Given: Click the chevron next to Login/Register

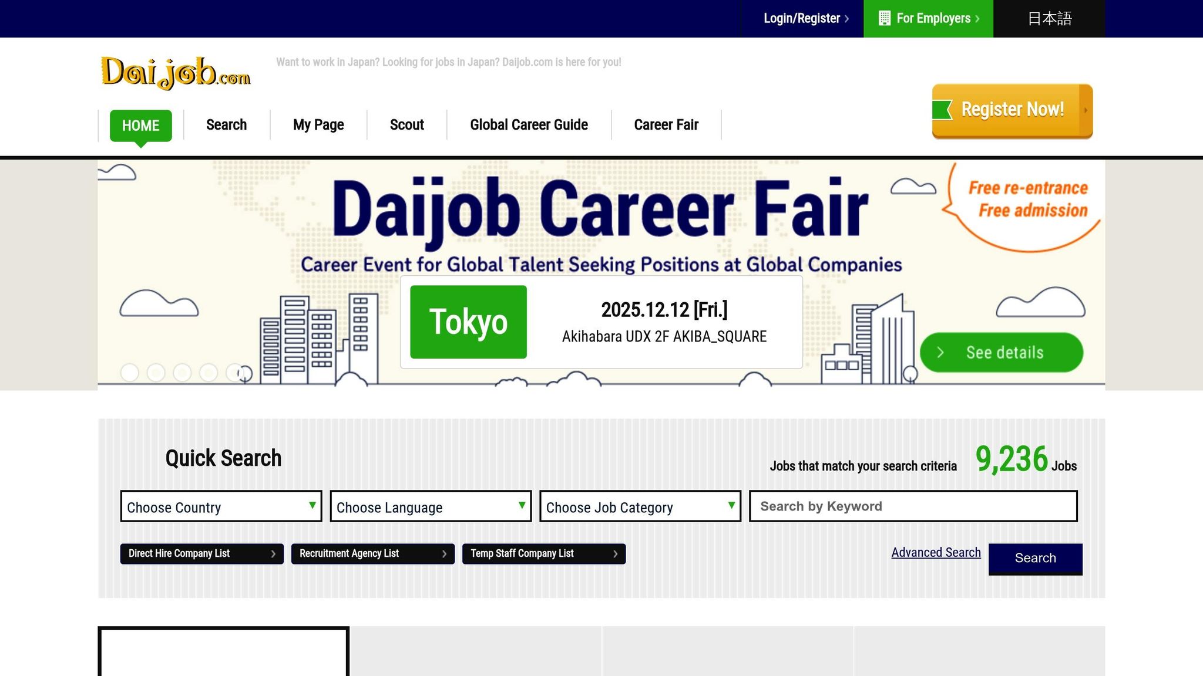Looking at the screenshot, I should pos(848,18).
